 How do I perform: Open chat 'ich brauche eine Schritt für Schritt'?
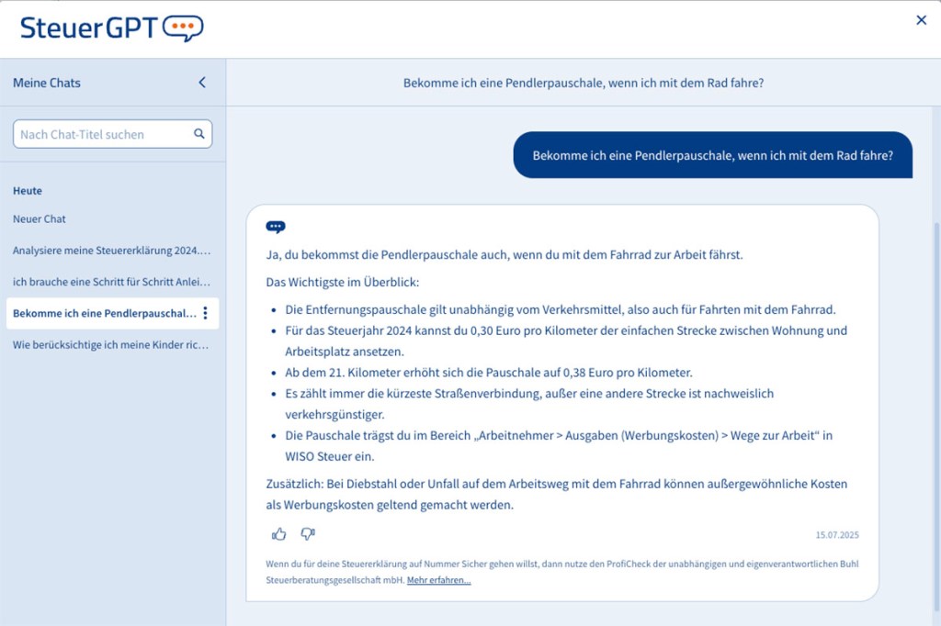(x=111, y=282)
